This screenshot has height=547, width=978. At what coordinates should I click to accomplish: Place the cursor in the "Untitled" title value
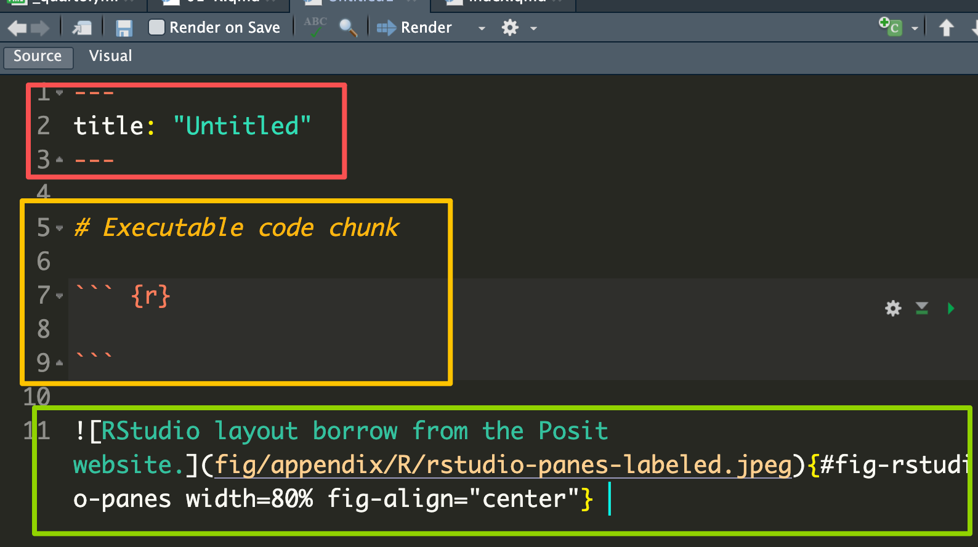point(242,126)
